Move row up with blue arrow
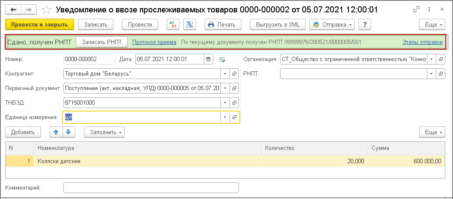The height and width of the screenshot is (199, 453). coord(56,132)
